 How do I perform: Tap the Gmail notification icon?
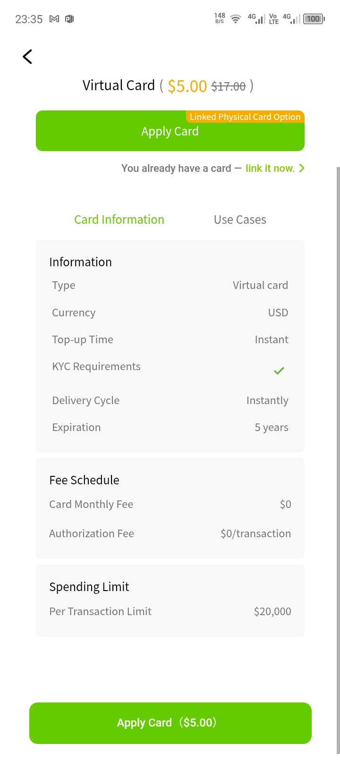point(54,19)
